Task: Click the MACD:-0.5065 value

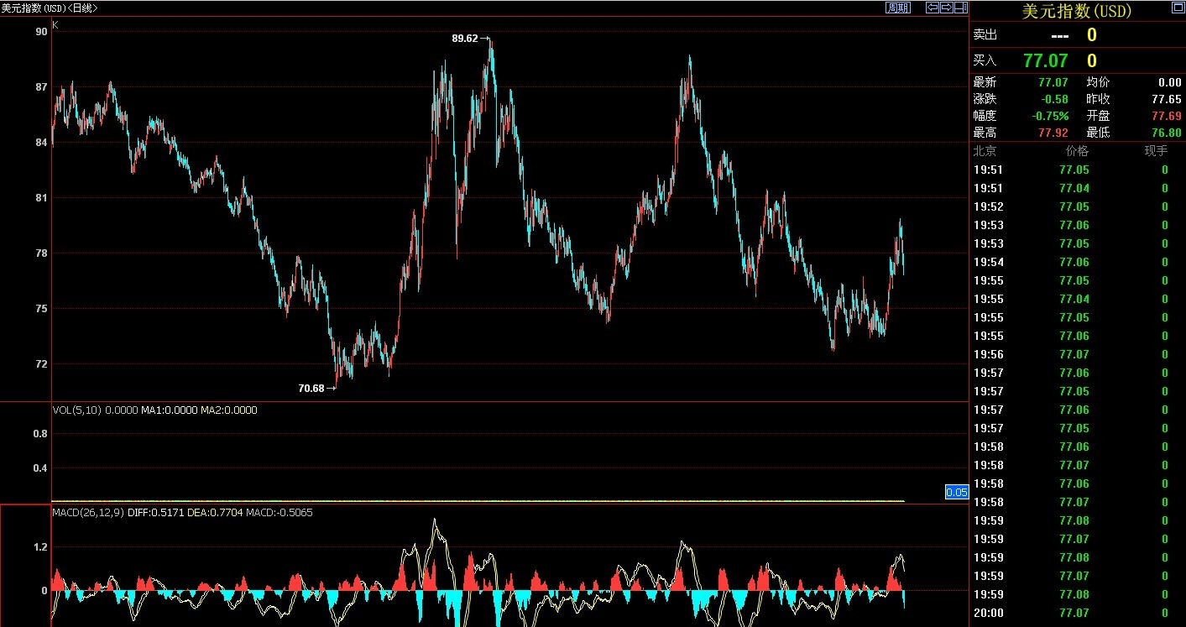Action: pos(280,512)
